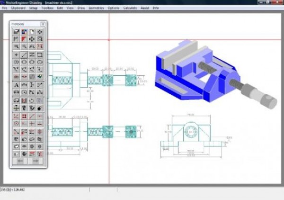The width and height of the screenshot is (284, 200).
Task: Select the line drawing tool in Protools
Action: [x=24, y=55]
